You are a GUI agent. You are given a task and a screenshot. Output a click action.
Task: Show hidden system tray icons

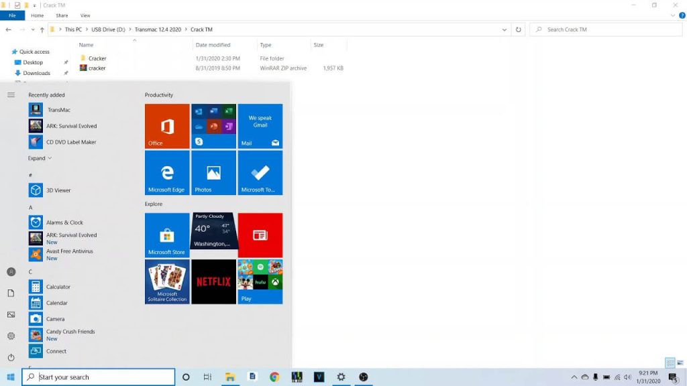[x=574, y=377]
